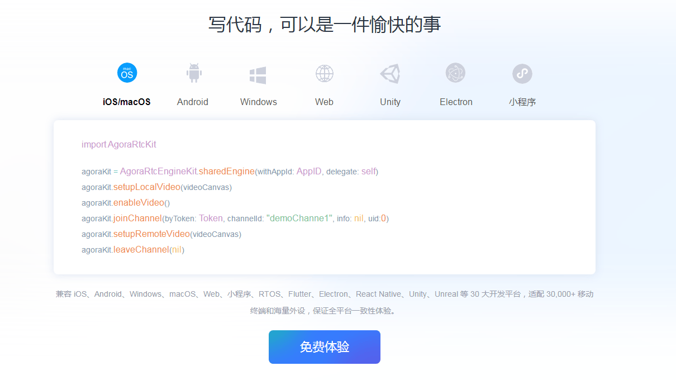
Task: Click the enableVideo() code line
Action: (x=126, y=202)
